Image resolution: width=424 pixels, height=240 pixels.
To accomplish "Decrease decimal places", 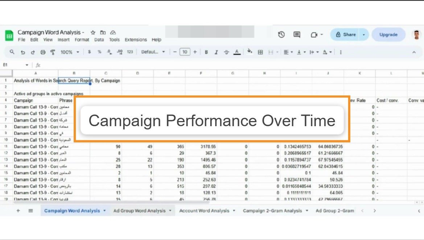I will (109, 52).
